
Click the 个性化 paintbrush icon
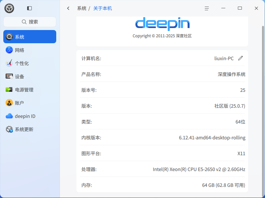pos(9,63)
